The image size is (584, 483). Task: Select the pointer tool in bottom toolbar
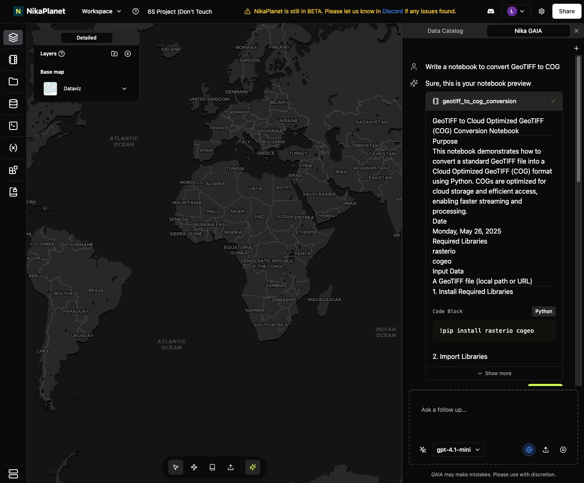[176, 467]
